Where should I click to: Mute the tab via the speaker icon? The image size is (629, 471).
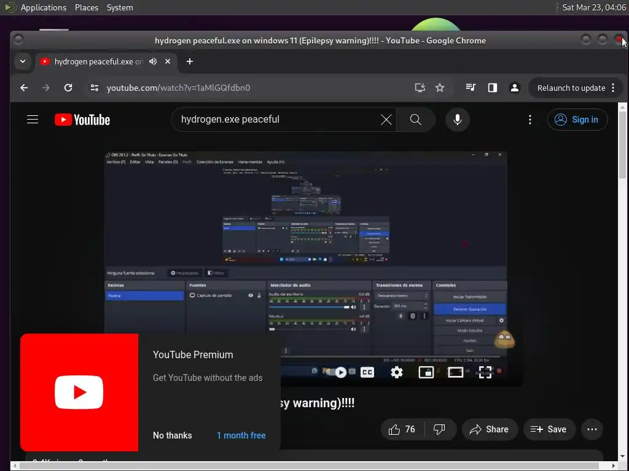(153, 61)
